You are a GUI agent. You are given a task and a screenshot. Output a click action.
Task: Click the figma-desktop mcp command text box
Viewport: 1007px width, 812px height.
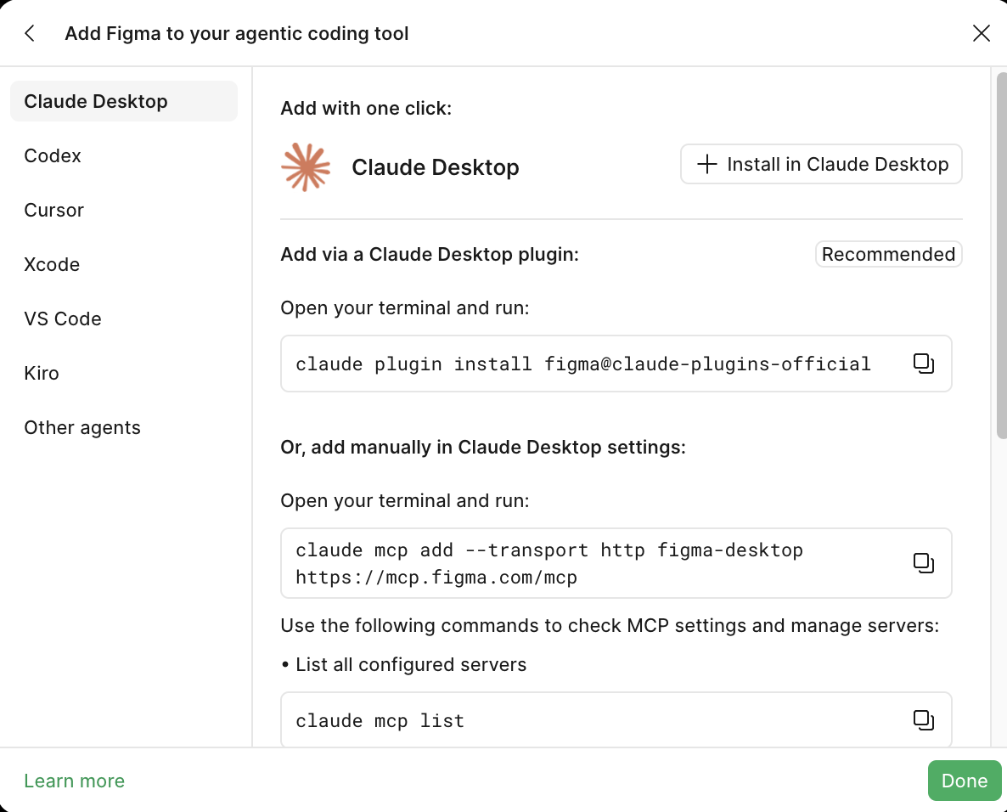pyautogui.click(x=616, y=563)
